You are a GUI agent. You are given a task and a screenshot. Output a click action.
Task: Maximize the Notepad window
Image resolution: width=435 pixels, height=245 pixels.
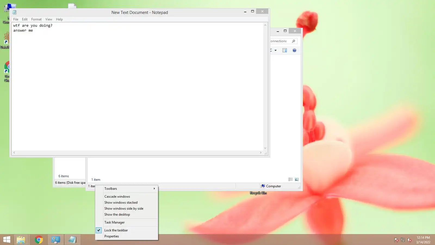[252, 11]
